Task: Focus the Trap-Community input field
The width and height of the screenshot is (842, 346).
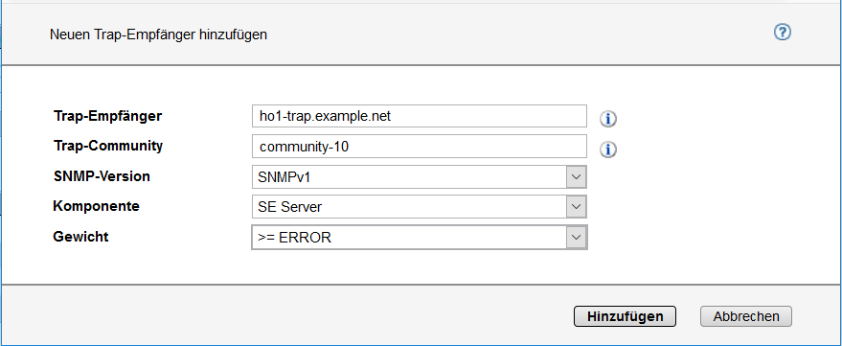Action: pyautogui.click(x=419, y=146)
